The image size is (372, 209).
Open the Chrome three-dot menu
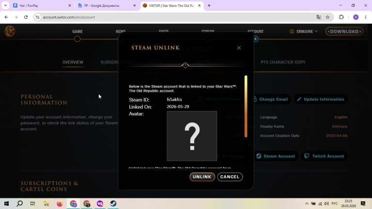(366, 17)
